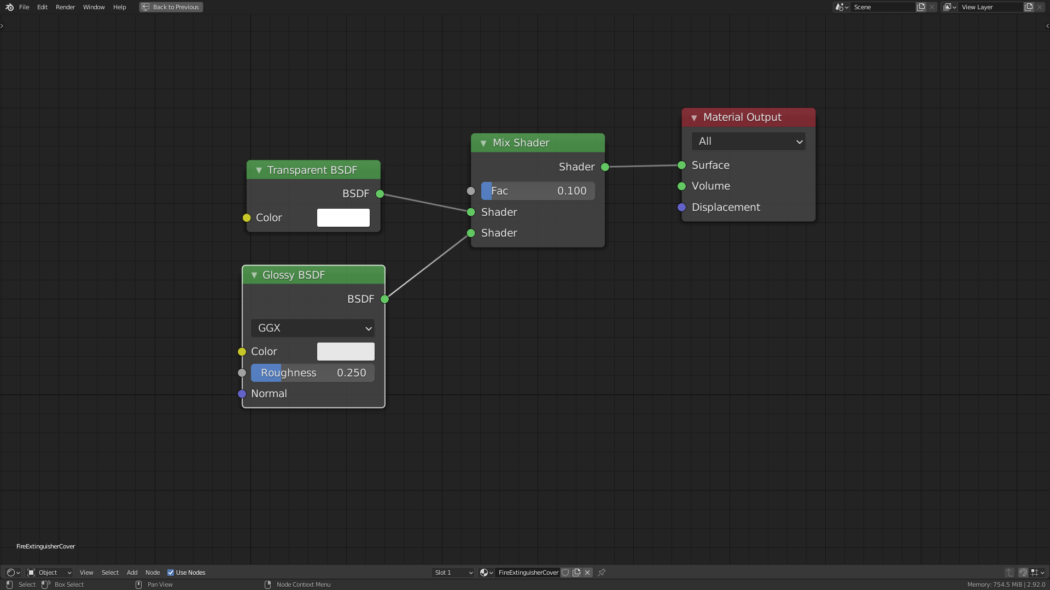
Task: Open the Window menu
Action: (94, 7)
